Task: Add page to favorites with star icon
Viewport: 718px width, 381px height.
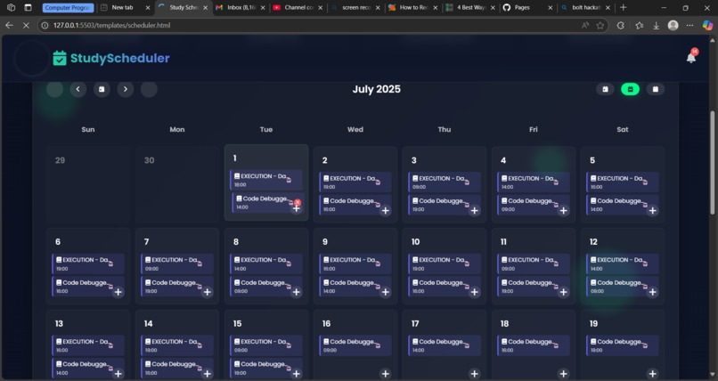Action: pyautogui.click(x=600, y=25)
